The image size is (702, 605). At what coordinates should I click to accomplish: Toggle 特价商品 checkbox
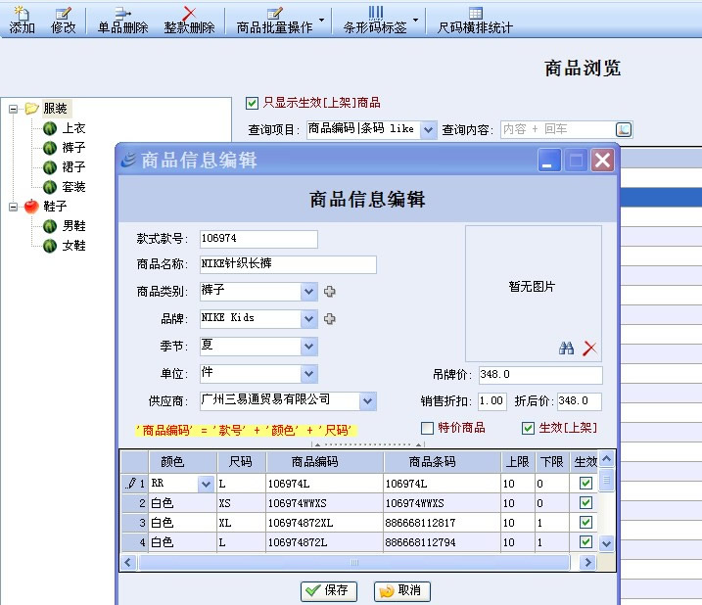coord(428,428)
